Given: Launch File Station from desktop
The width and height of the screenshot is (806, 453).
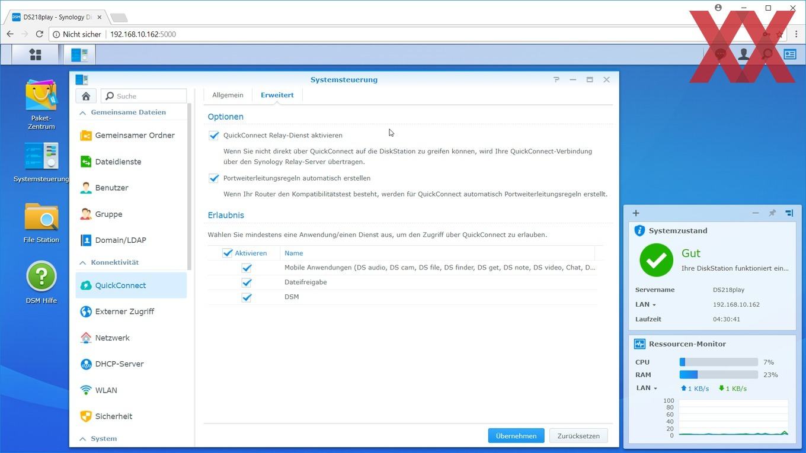Looking at the screenshot, I should [41, 223].
